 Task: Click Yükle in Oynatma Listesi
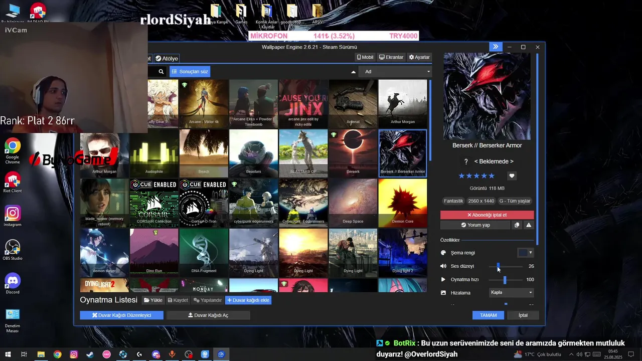[x=153, y=300]
